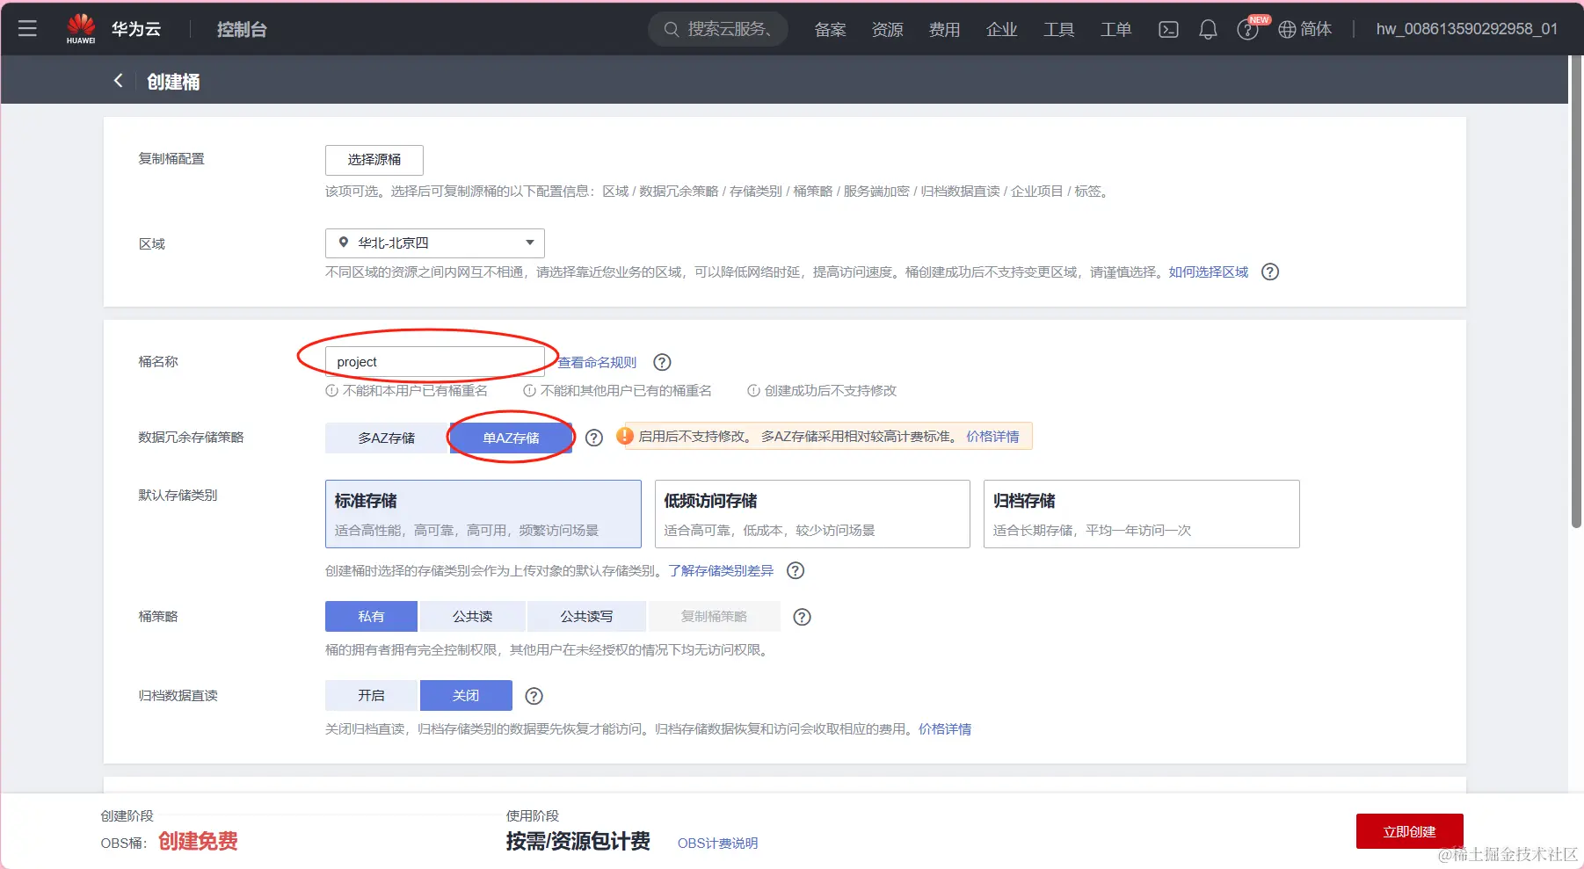Click help icon next to 如何选择区域

click(1270, 272)
